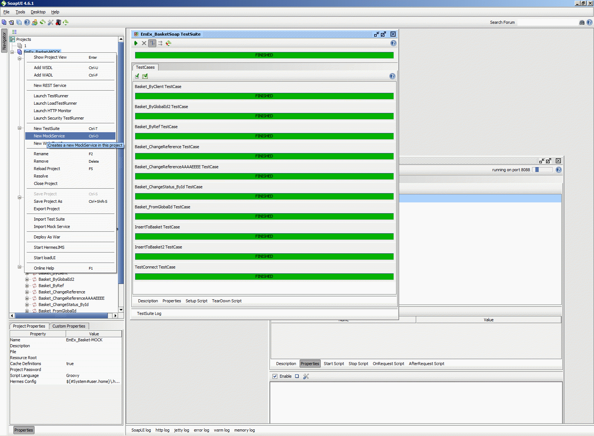This screenshot has width=594, height=436.
Task: Click the Projects root icon in the navigator
Action: click(12, 39)
